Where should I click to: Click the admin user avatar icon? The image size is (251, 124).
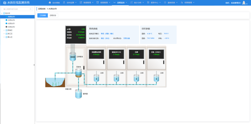[x=244, y=3]
